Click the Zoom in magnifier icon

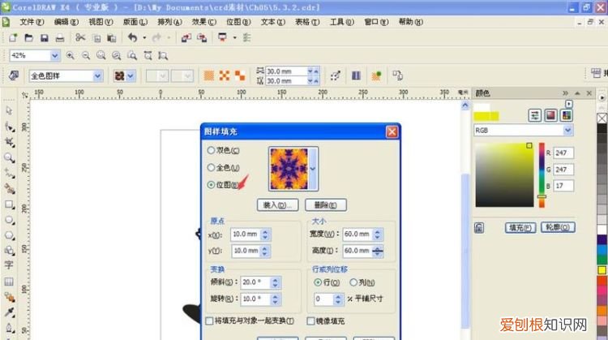(x=71, y=55)
